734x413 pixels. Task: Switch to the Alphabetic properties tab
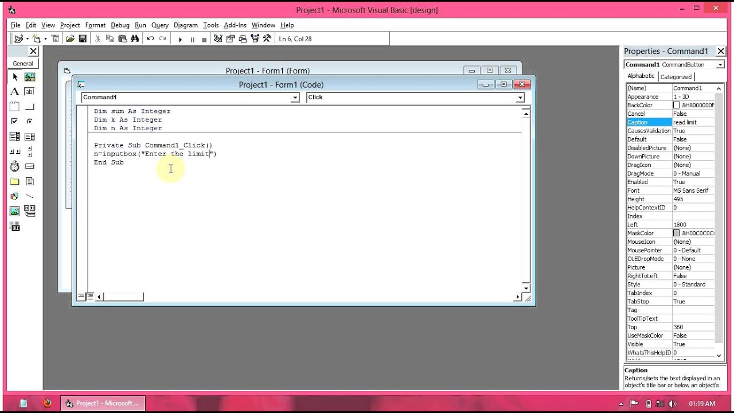tap(641, 76)
